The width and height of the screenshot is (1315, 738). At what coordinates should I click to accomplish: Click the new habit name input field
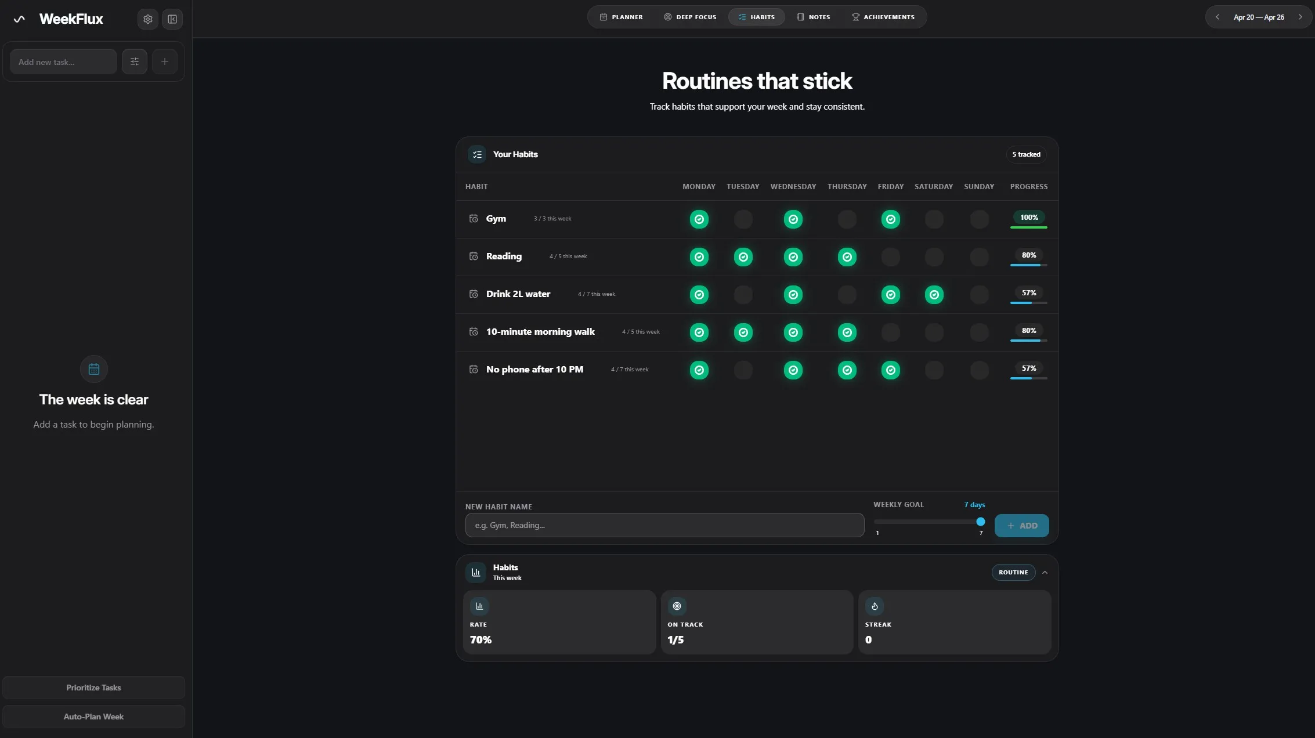(664, 525)
